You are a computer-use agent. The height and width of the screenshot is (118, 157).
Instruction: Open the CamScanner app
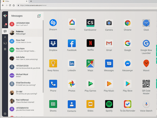click(90, 23)
